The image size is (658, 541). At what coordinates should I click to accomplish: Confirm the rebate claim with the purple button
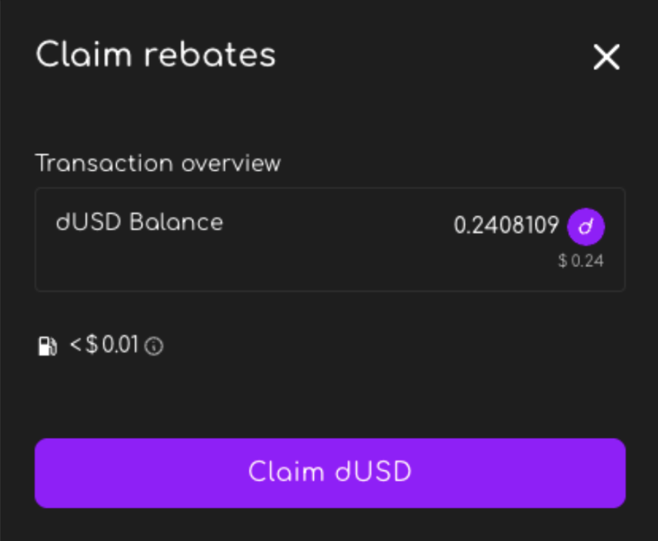[329, 473]
